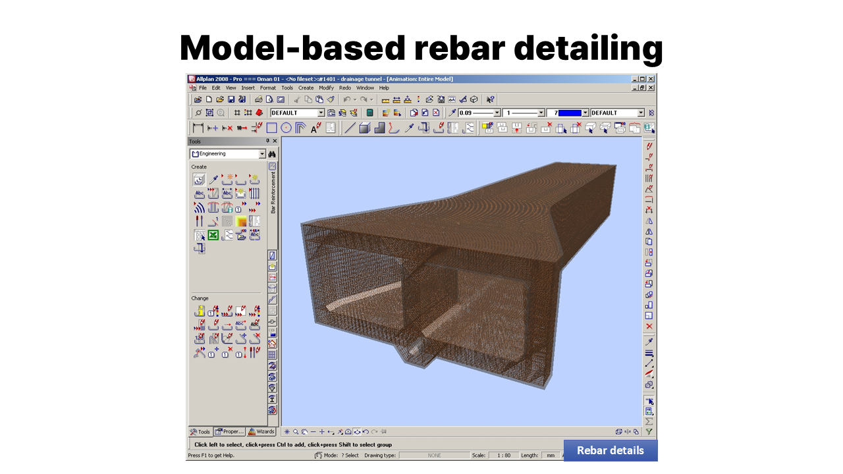Click the Rebar details button
Image resolution: width=843 pixels, height=474 pixels.
coord(610,450)
